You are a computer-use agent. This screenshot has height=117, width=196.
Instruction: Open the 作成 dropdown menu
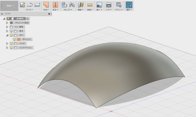(x=46, y=10)
